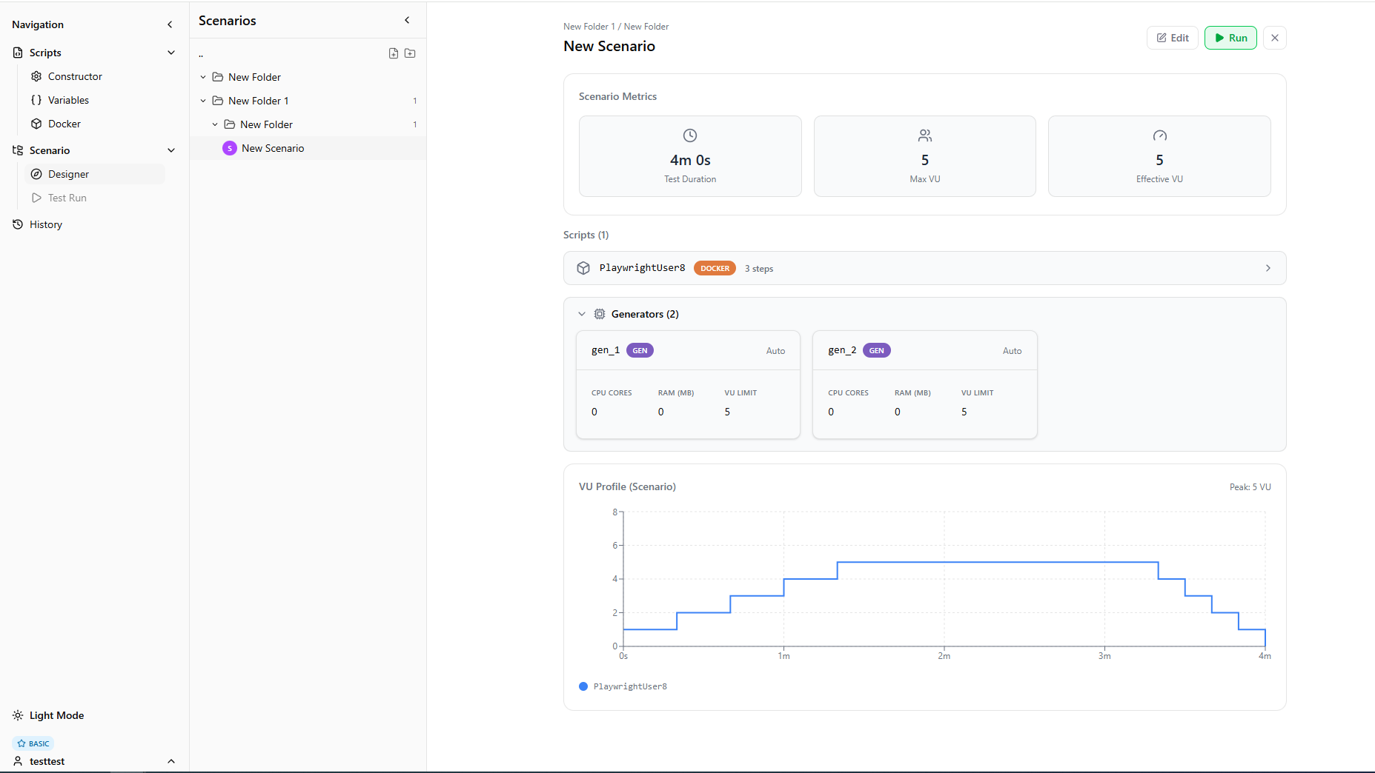Click the Designer compass icon
The height and width of the screenshot is (773, 1375).
(36, 174)
